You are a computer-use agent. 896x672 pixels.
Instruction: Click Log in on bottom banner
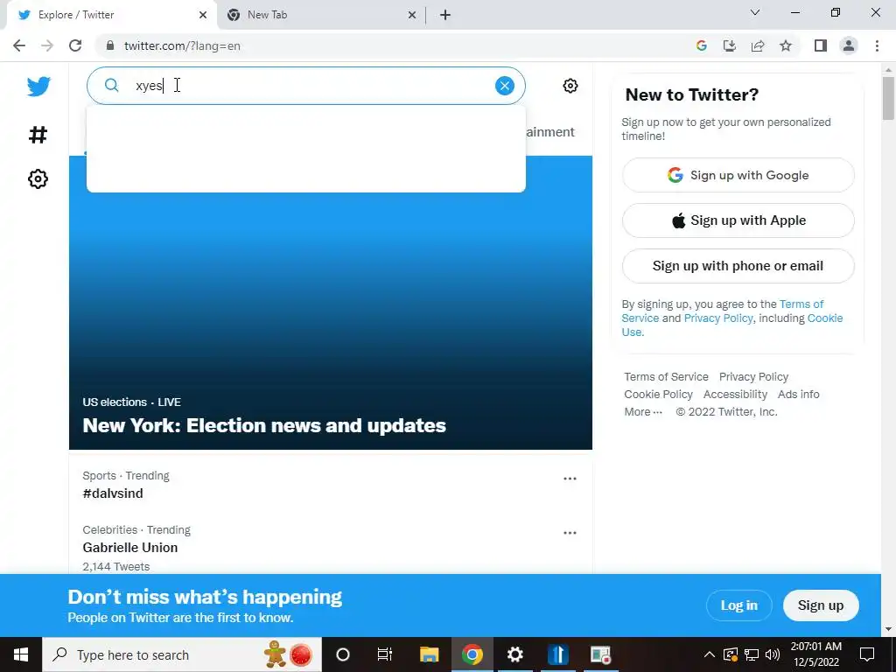tap(738, 605)
